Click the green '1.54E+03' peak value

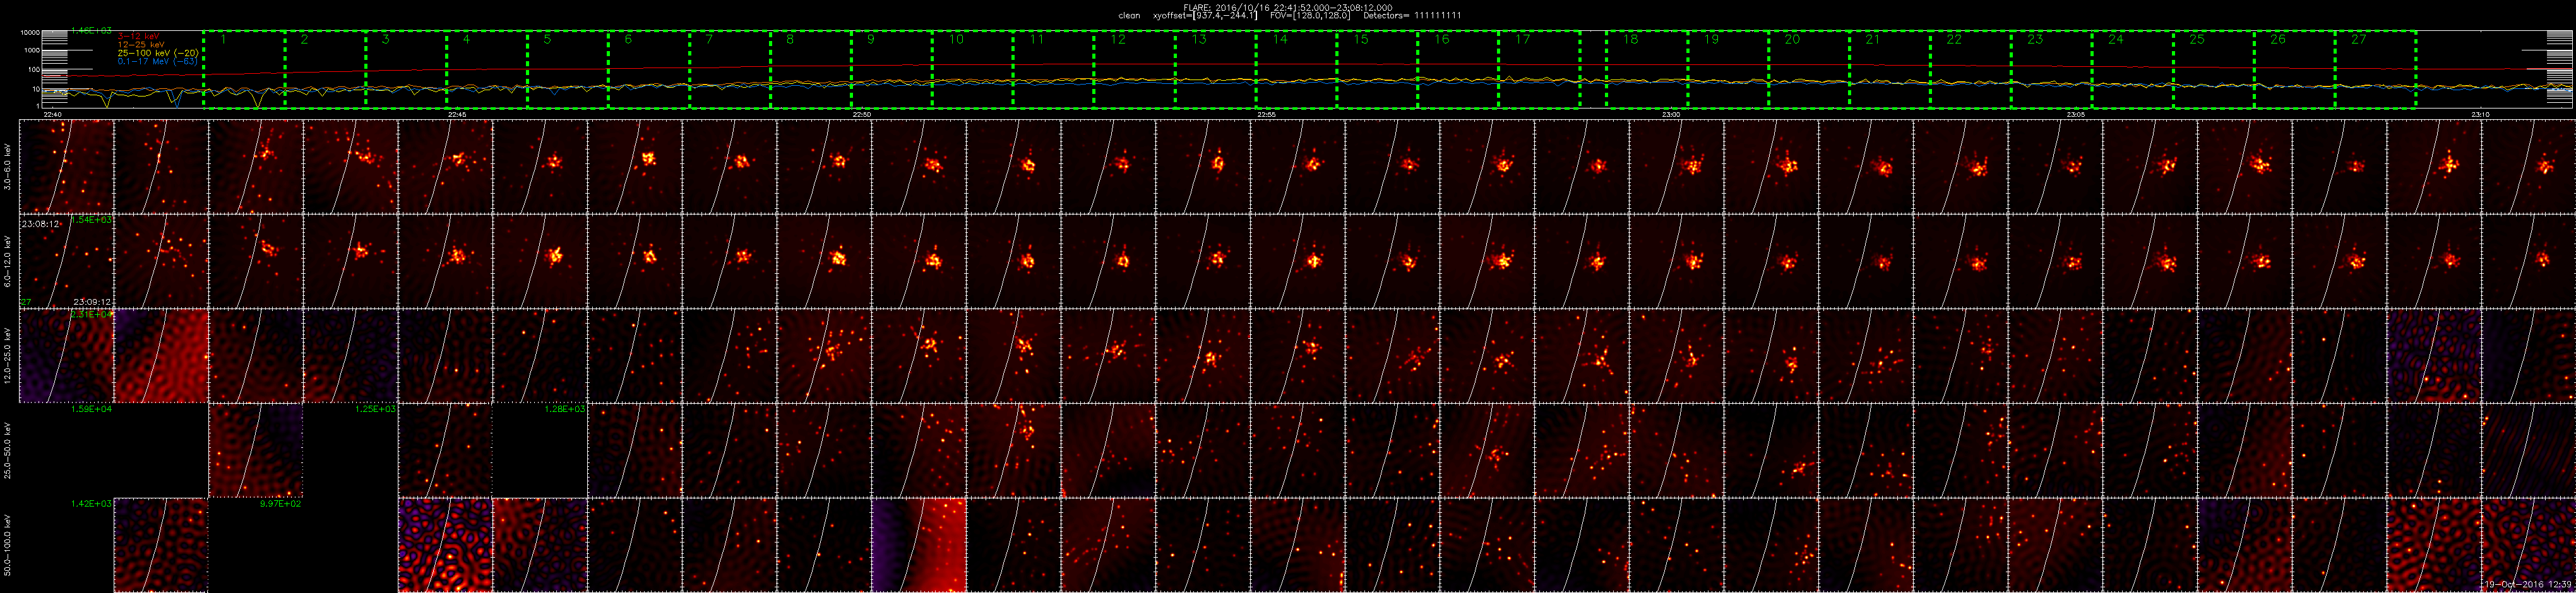click(x=91, y=219)
